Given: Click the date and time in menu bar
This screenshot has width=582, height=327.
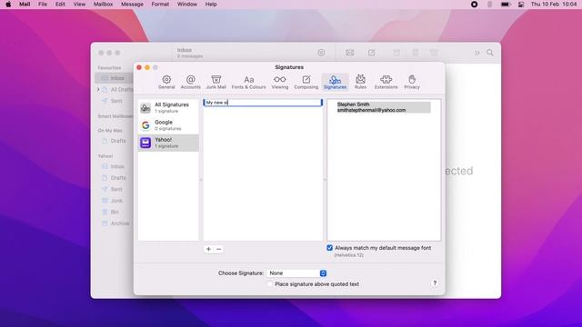Looking at the screenshot, I should click(554, 5).
